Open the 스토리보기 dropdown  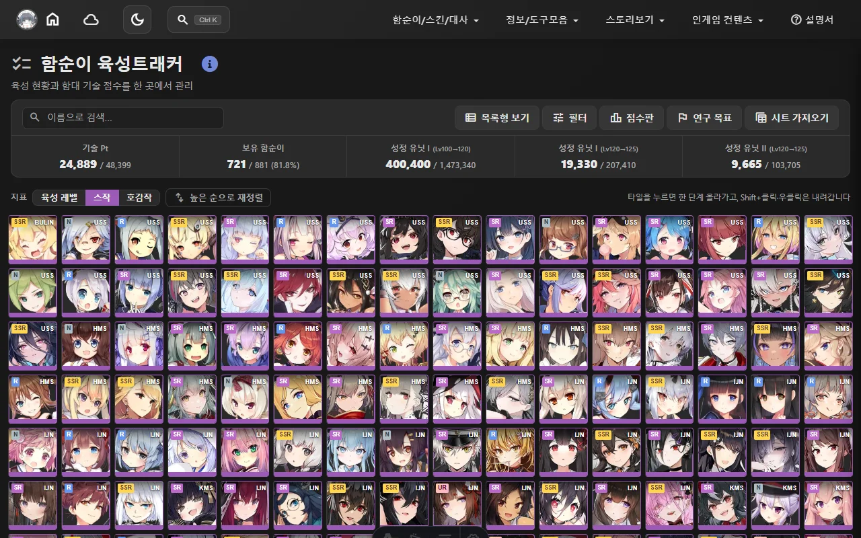coord(635,20)
